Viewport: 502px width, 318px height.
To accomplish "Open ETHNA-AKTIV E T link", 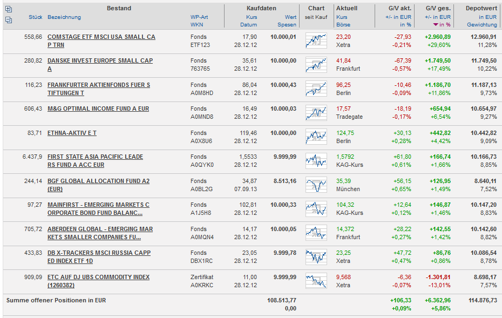I will pyautogui.click(x=72, y=133).
